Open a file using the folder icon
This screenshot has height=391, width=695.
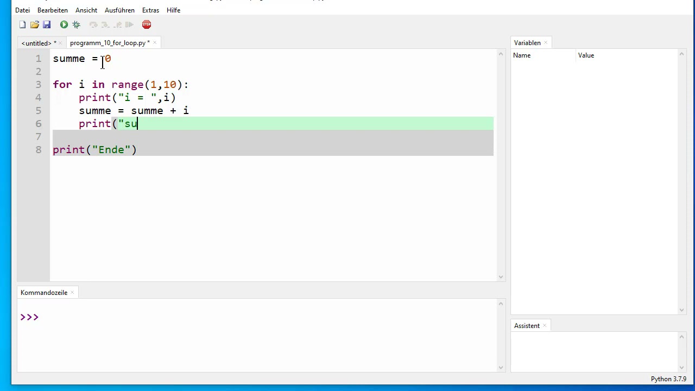(34, 24)
